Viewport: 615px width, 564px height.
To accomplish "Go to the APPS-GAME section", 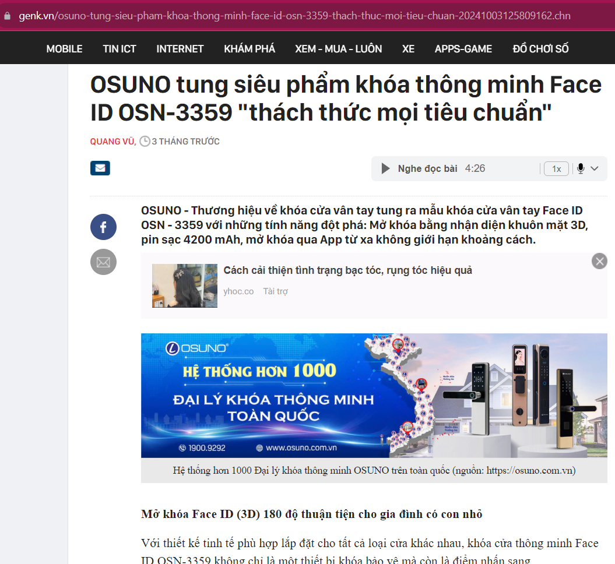I will pos(463,49).
